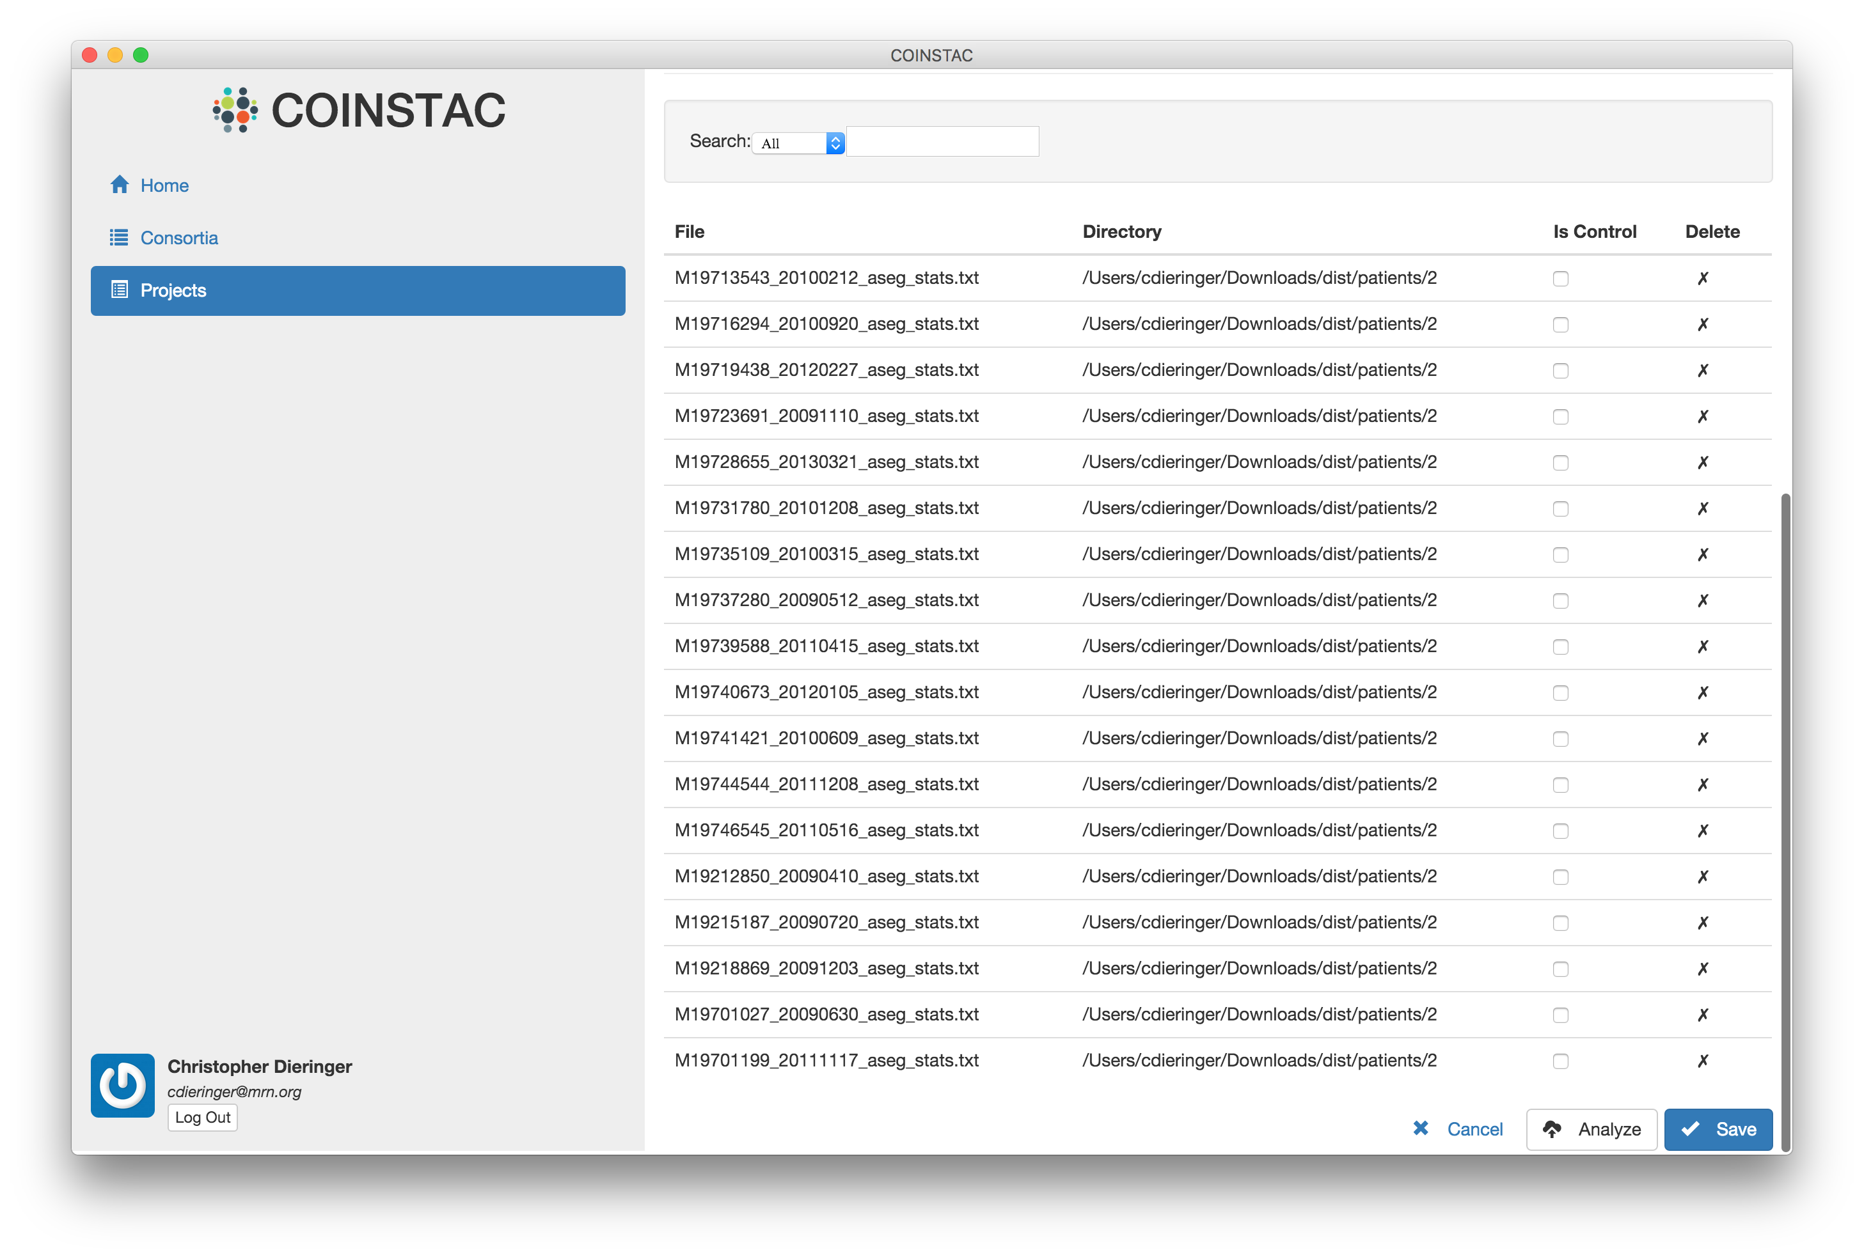This screenshot has height=1257, width=1864.
Task: Toggle Is Control for M19218869_20091203
Action: click(x=1560, y=969)
